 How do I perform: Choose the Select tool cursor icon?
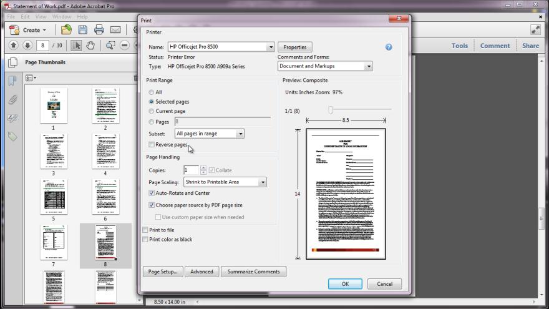point(76,45)
